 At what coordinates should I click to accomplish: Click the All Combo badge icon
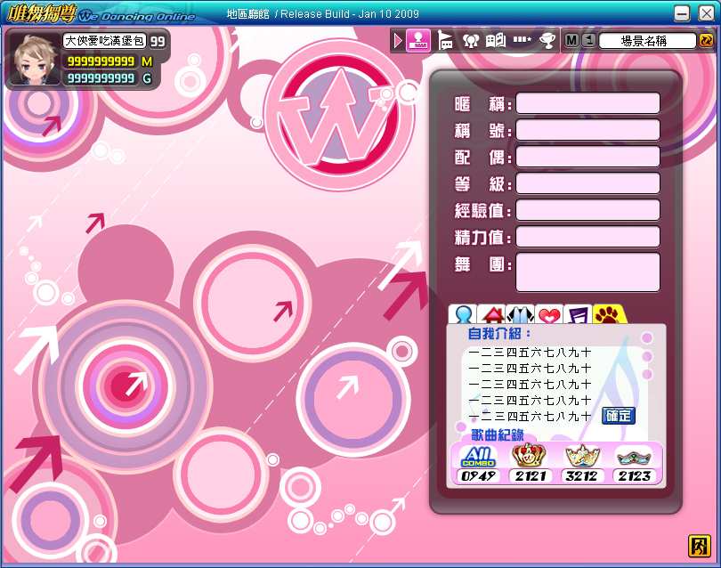479,457
